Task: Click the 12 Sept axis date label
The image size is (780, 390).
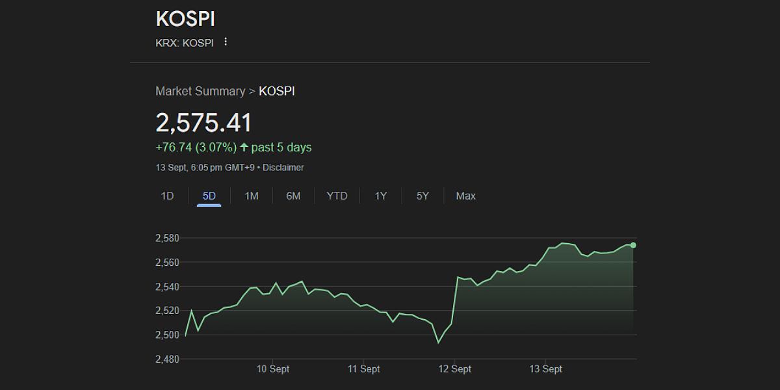Action: point(455,369)
